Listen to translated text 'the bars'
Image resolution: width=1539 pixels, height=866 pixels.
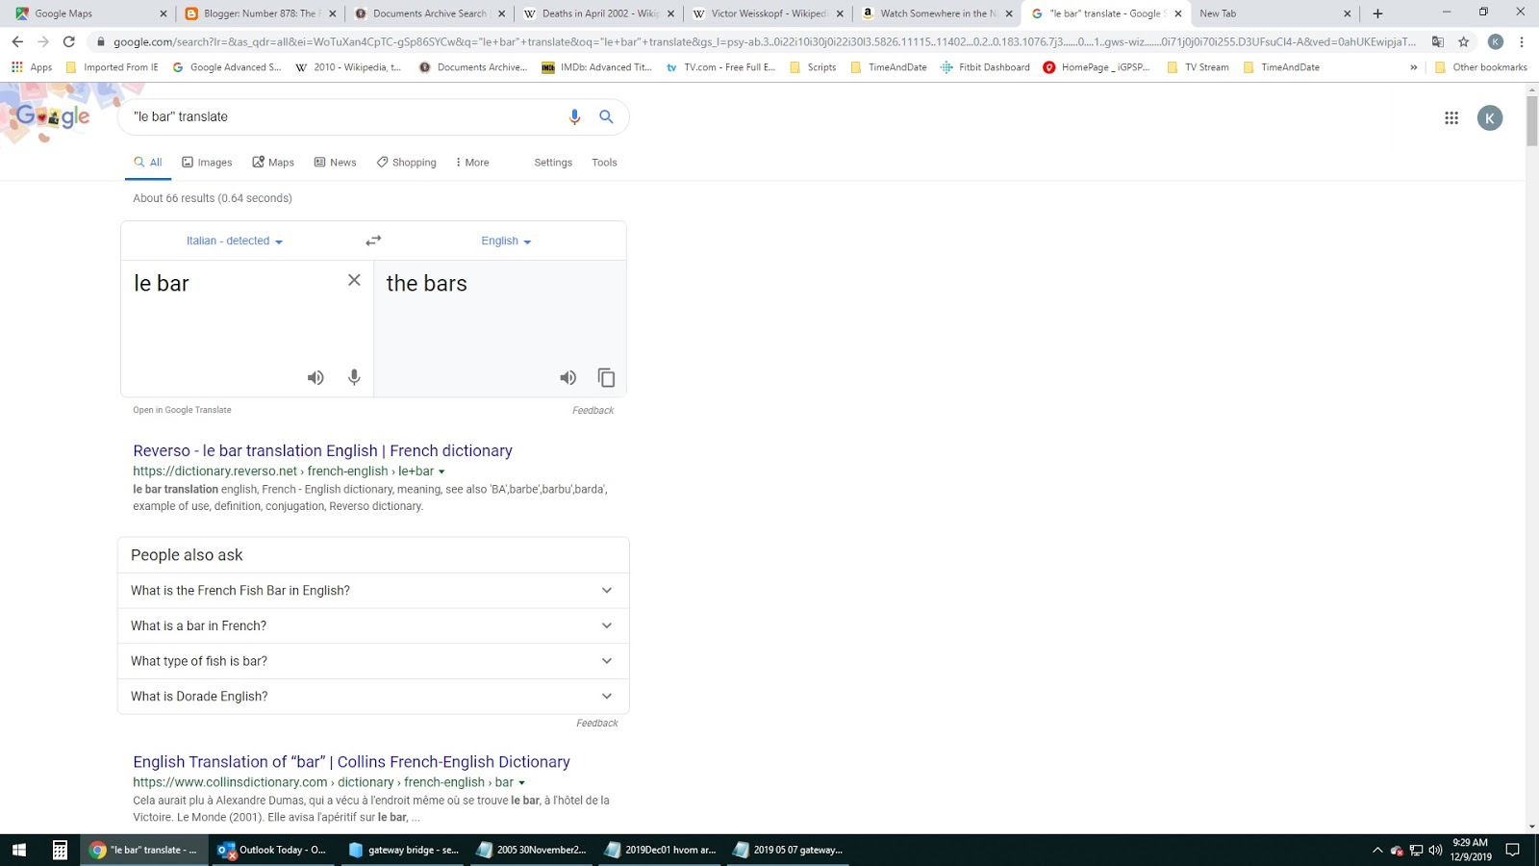[x=568, y=378]
